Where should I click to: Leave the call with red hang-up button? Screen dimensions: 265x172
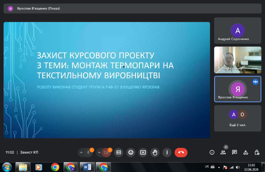point(181,152)
